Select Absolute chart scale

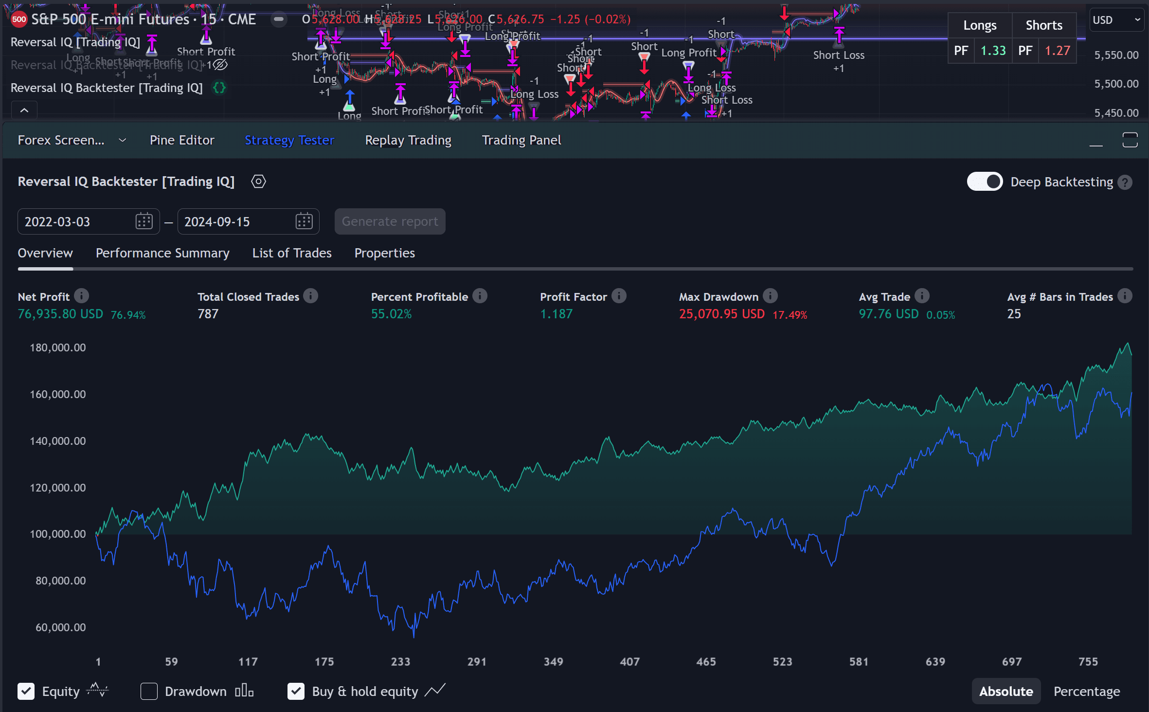1006,691
